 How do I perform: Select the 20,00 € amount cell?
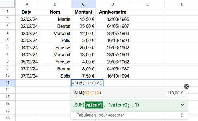point(83,48)
